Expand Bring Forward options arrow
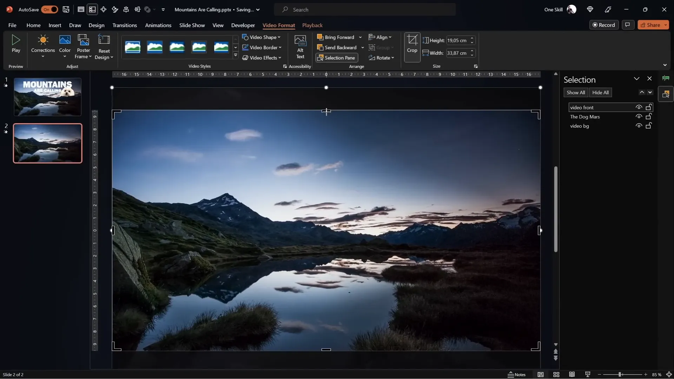 [360, 37]
